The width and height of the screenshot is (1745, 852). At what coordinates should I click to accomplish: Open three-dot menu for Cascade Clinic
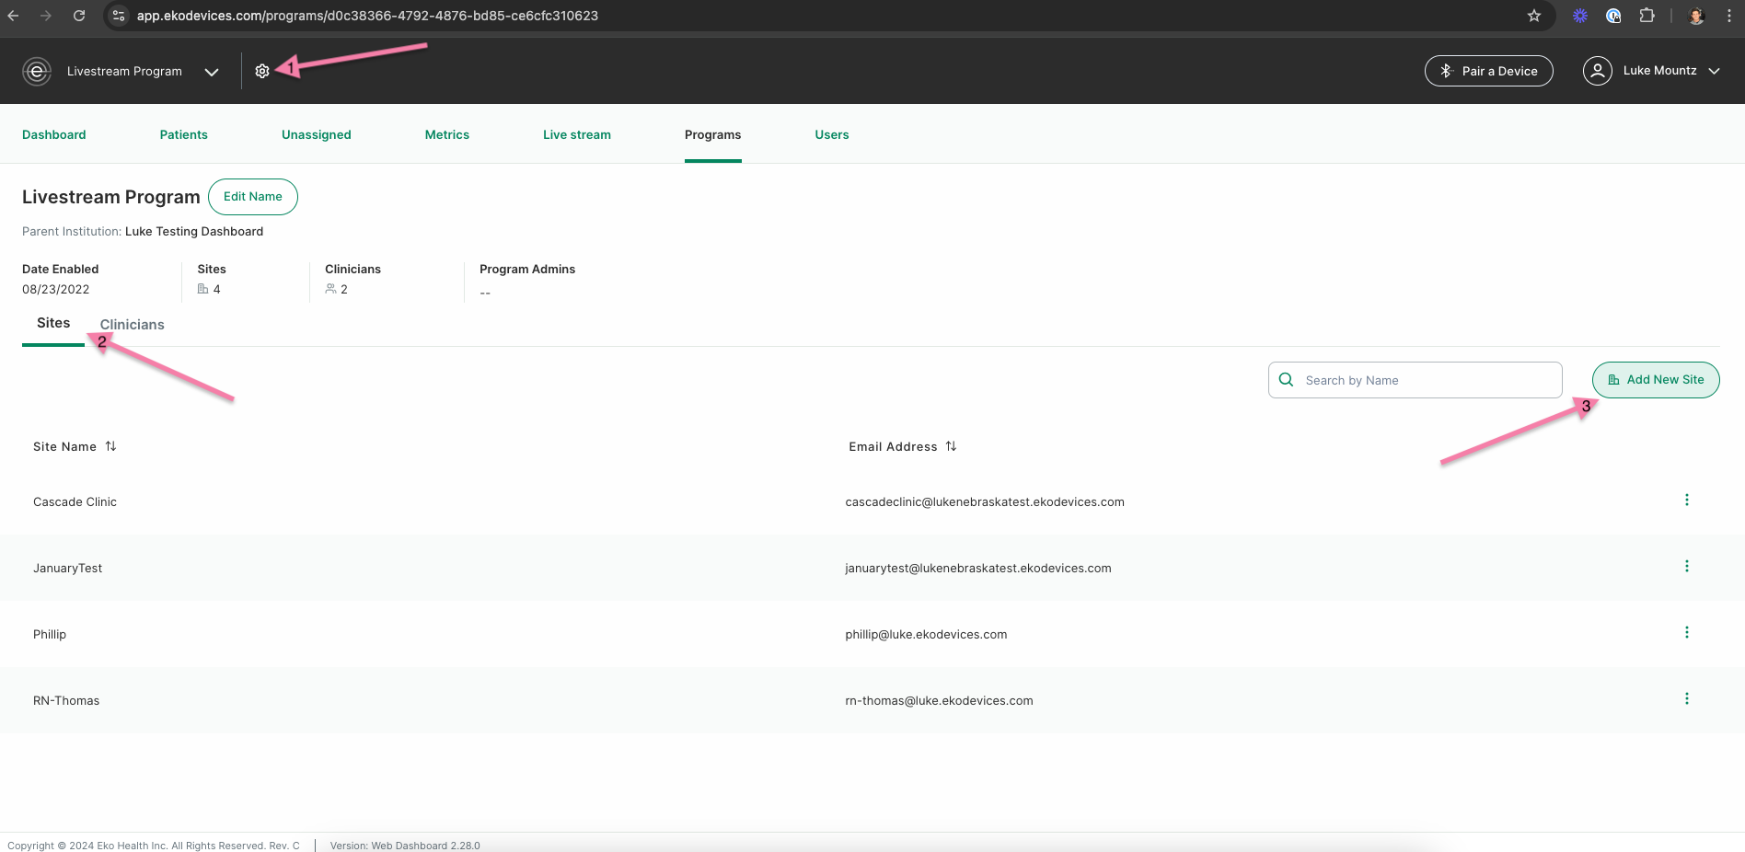coord(1686,500)
